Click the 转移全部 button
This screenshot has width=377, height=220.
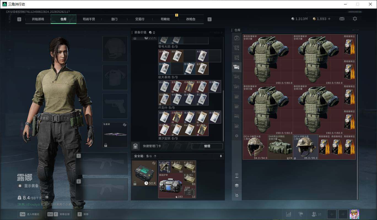point(58,214)
